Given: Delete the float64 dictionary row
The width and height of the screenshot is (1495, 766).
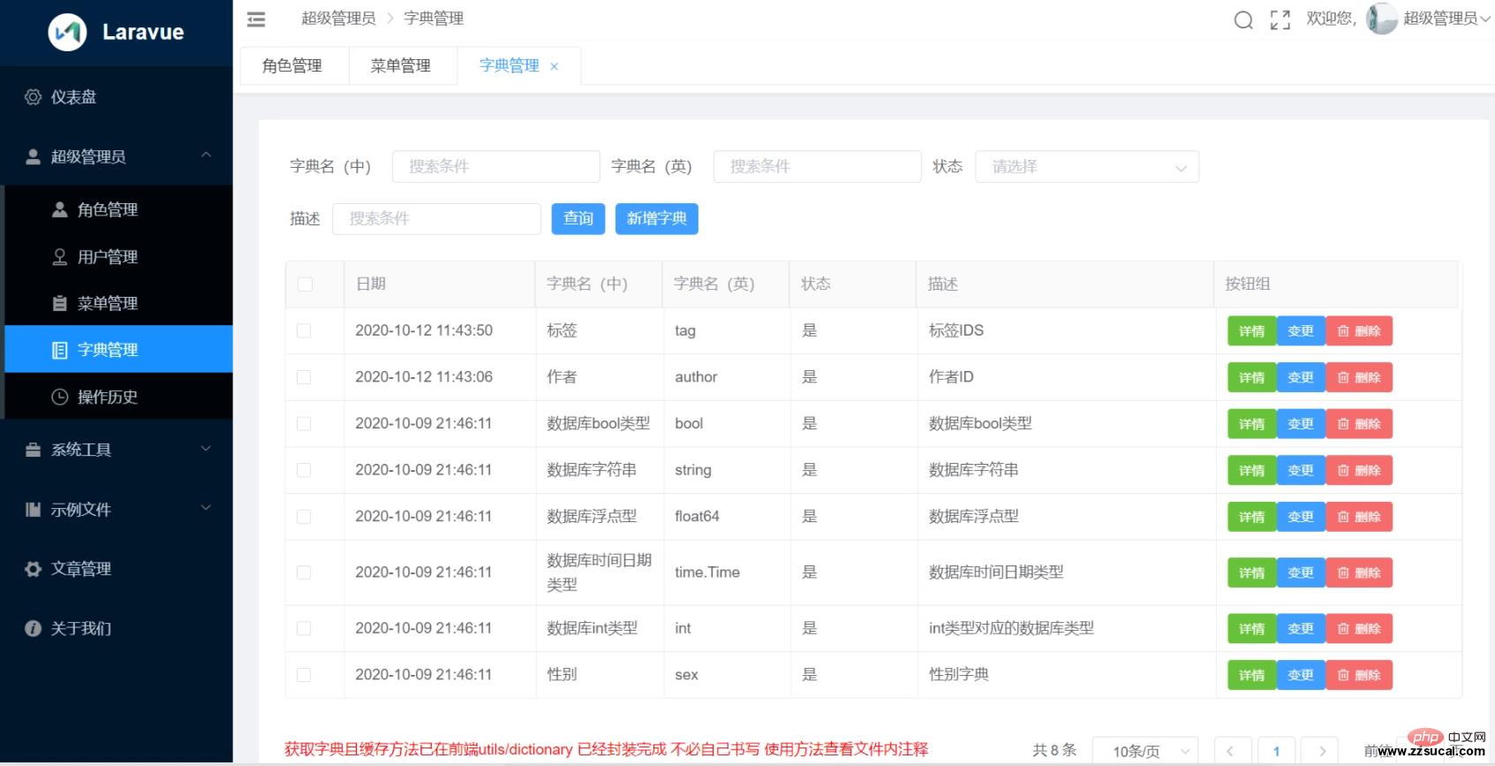Looking at the screenshot, I should click(1359, 517).
